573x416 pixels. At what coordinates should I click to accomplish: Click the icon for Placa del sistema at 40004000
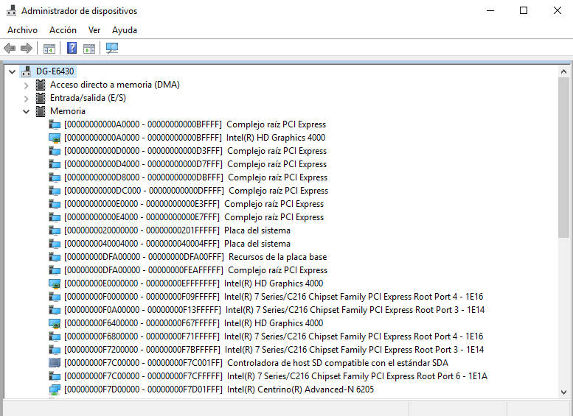(55, 244)
